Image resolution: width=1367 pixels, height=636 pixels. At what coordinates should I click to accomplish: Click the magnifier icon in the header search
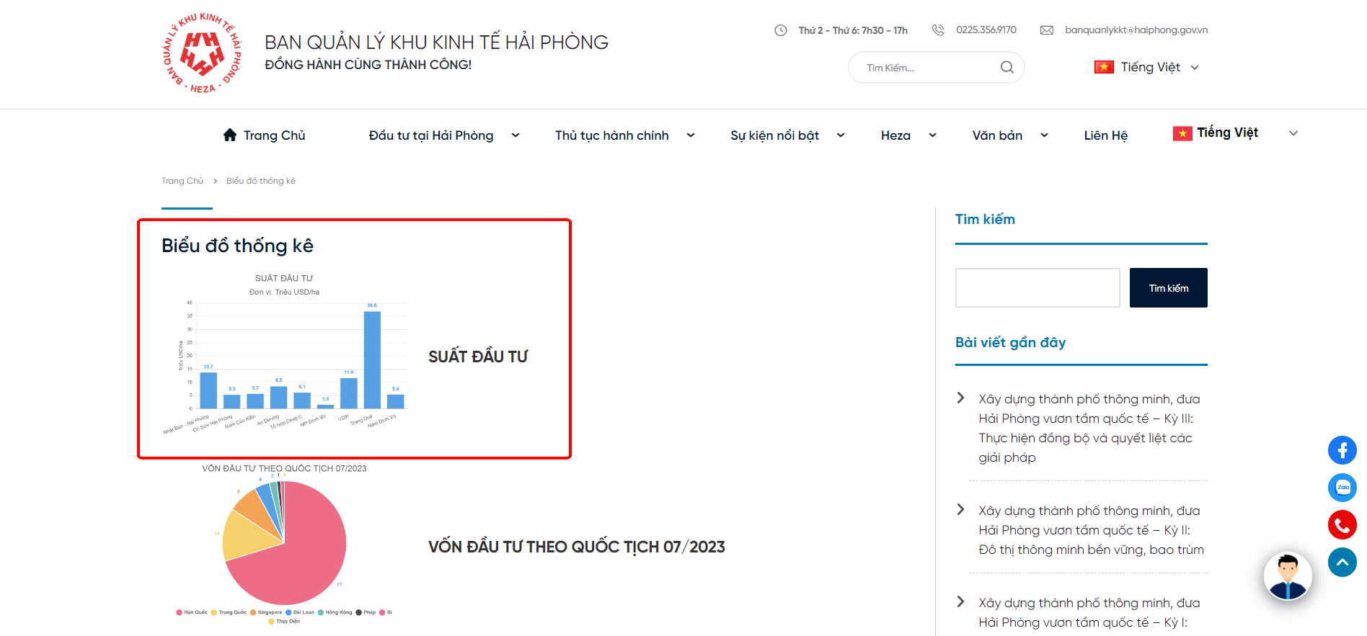pos(1007,68)
